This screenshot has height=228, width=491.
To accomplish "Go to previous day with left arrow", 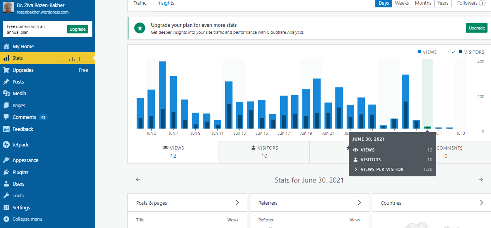I will [x=138, y=179].
